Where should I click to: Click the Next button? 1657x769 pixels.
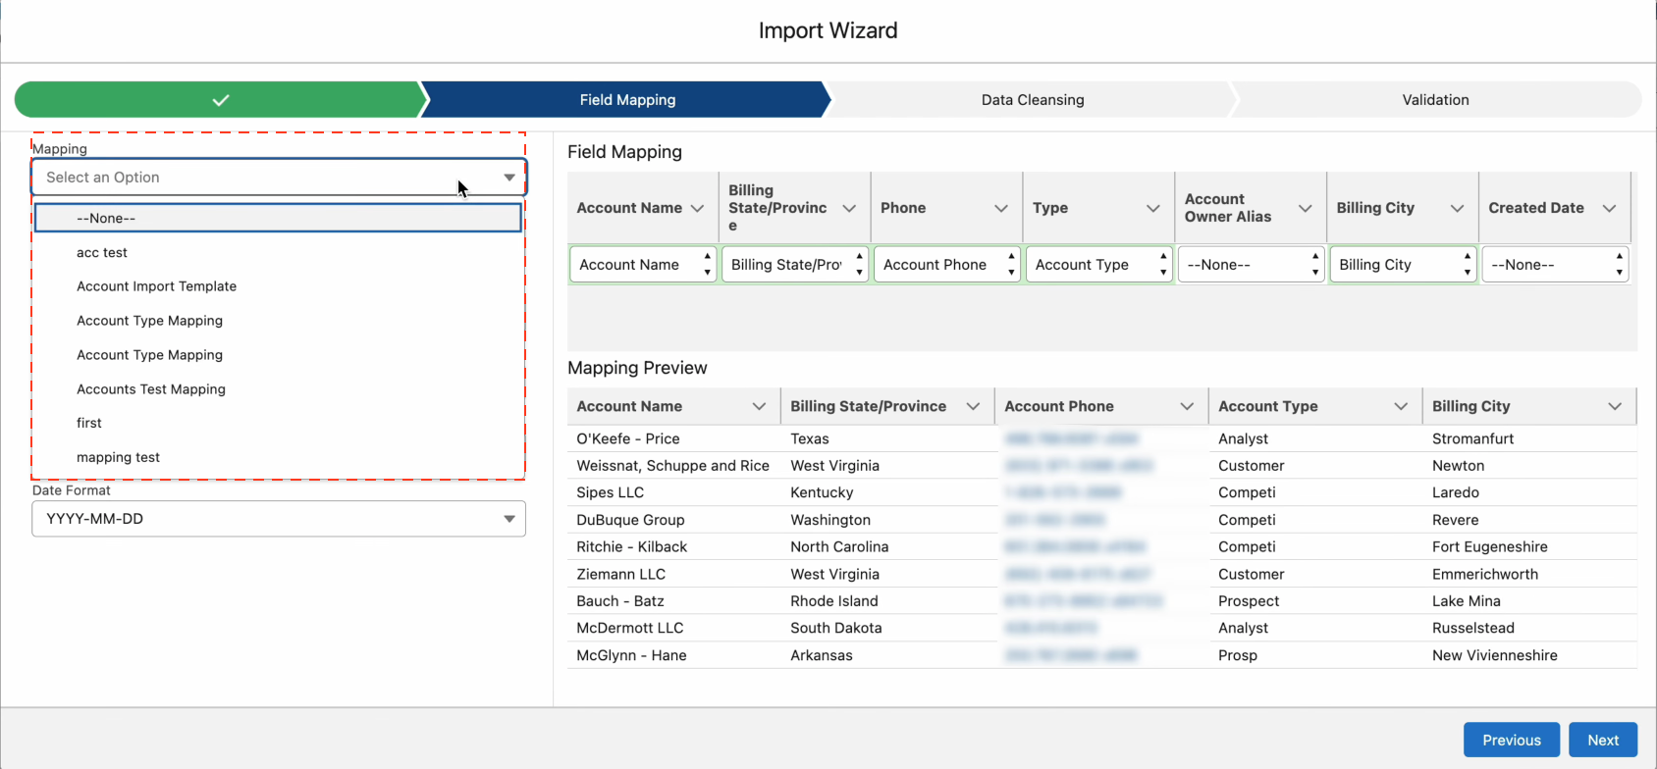(1603, 740)
